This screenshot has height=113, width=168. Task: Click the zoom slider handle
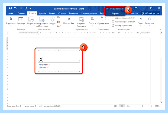click(x=142, y=106)
